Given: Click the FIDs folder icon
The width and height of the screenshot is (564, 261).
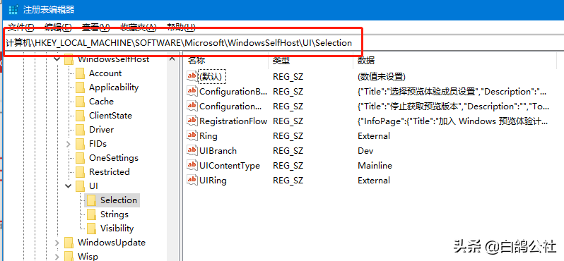Looking at the screenshot, I should pos(80,144).
